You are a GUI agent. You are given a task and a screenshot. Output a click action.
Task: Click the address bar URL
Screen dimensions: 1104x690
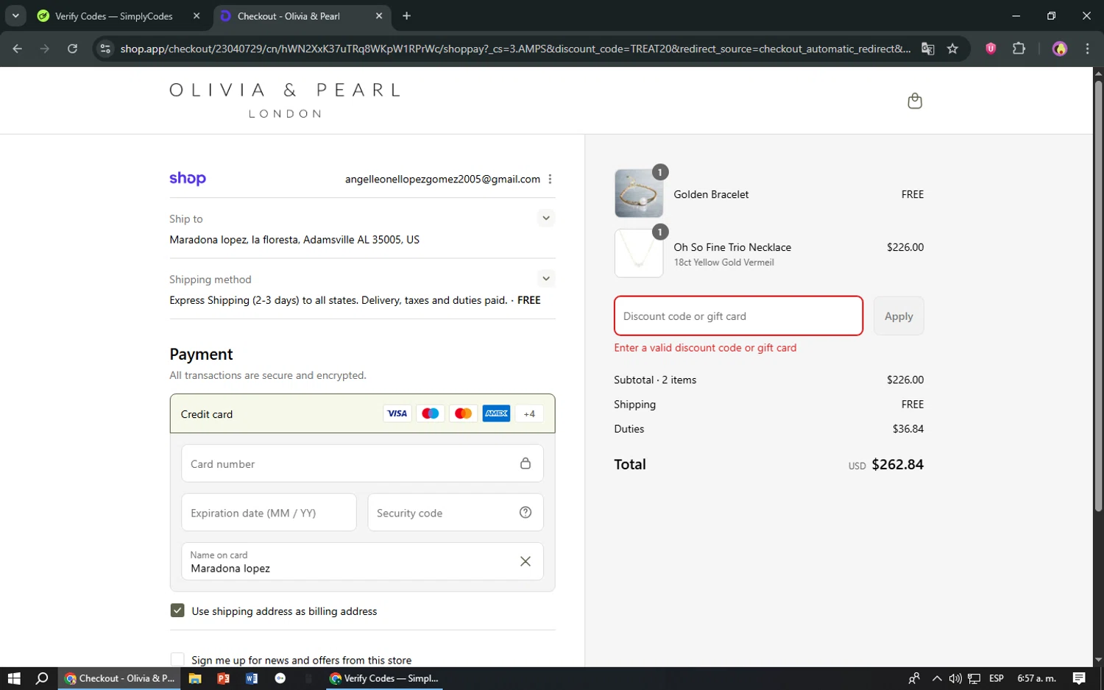515,49
